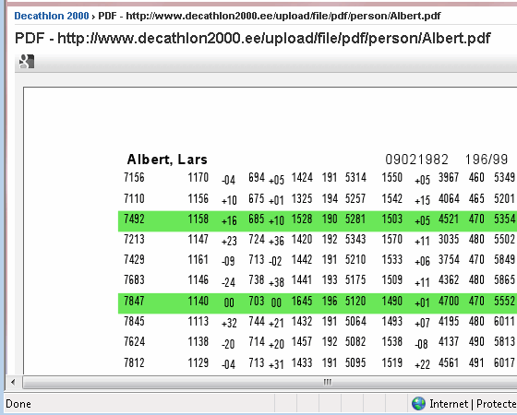The height and width of the screenshot is (415, 517).
Task: Click the score '7845'
Action: click(134, 321)
